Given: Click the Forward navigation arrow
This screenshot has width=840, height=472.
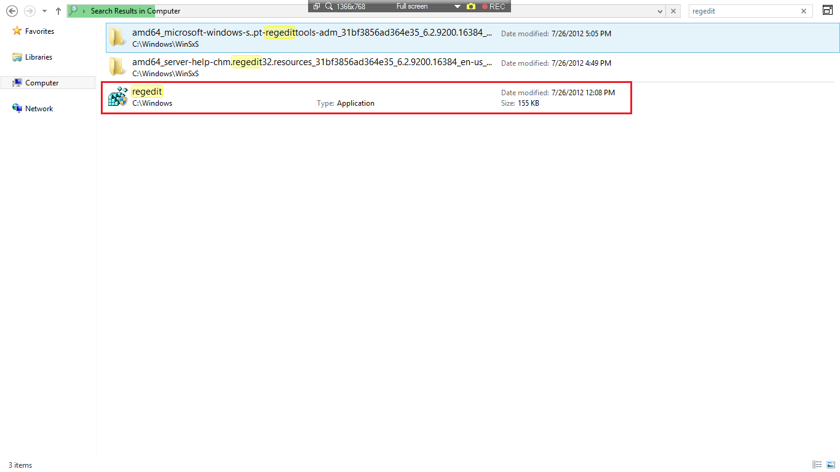Looking at the screenshot, I should 29,11.
